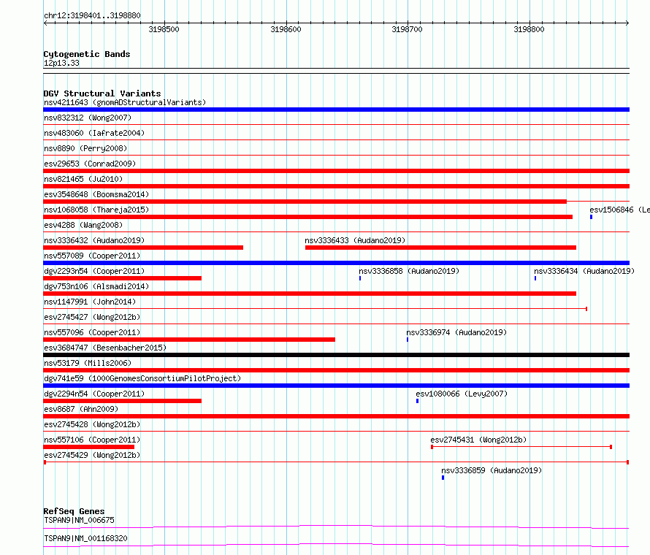Screen dimensions: 650x555
Task: Click nsv1147991 (John2014) variant label
Action: (90, 302)
